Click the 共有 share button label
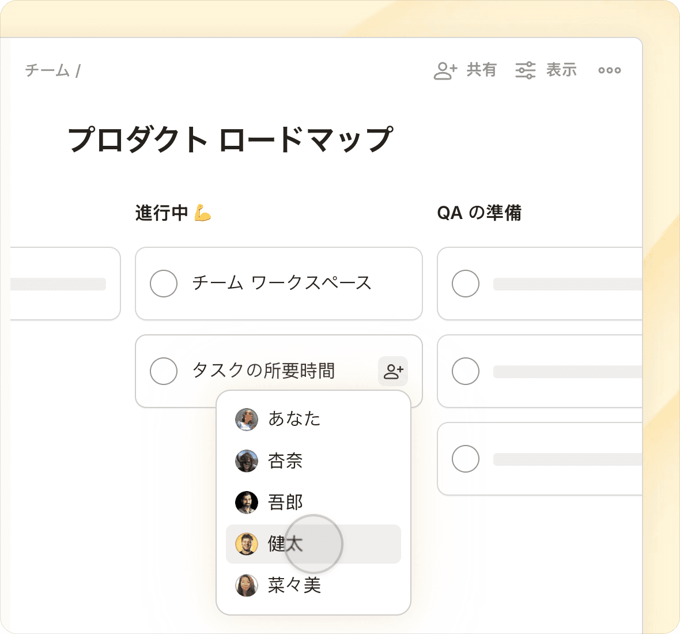Screen dimensions: 680x634 coord(481,70)
